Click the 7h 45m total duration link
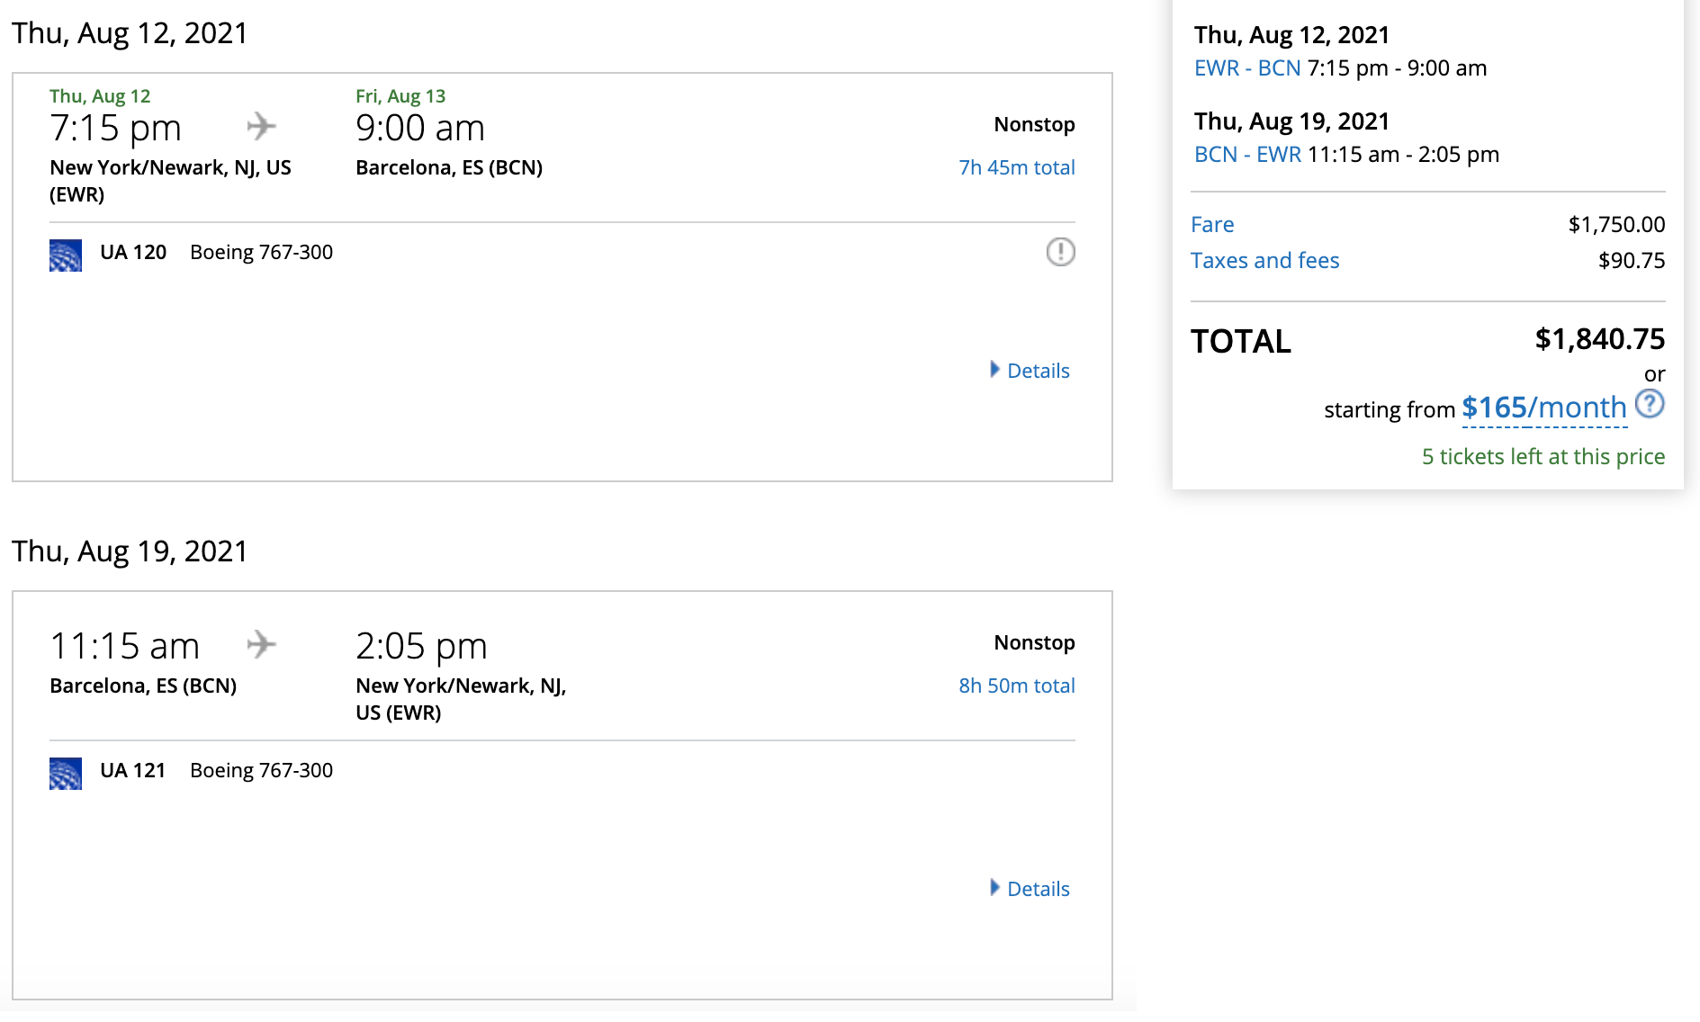The image size is (1700, 1022). (1016, 167)
